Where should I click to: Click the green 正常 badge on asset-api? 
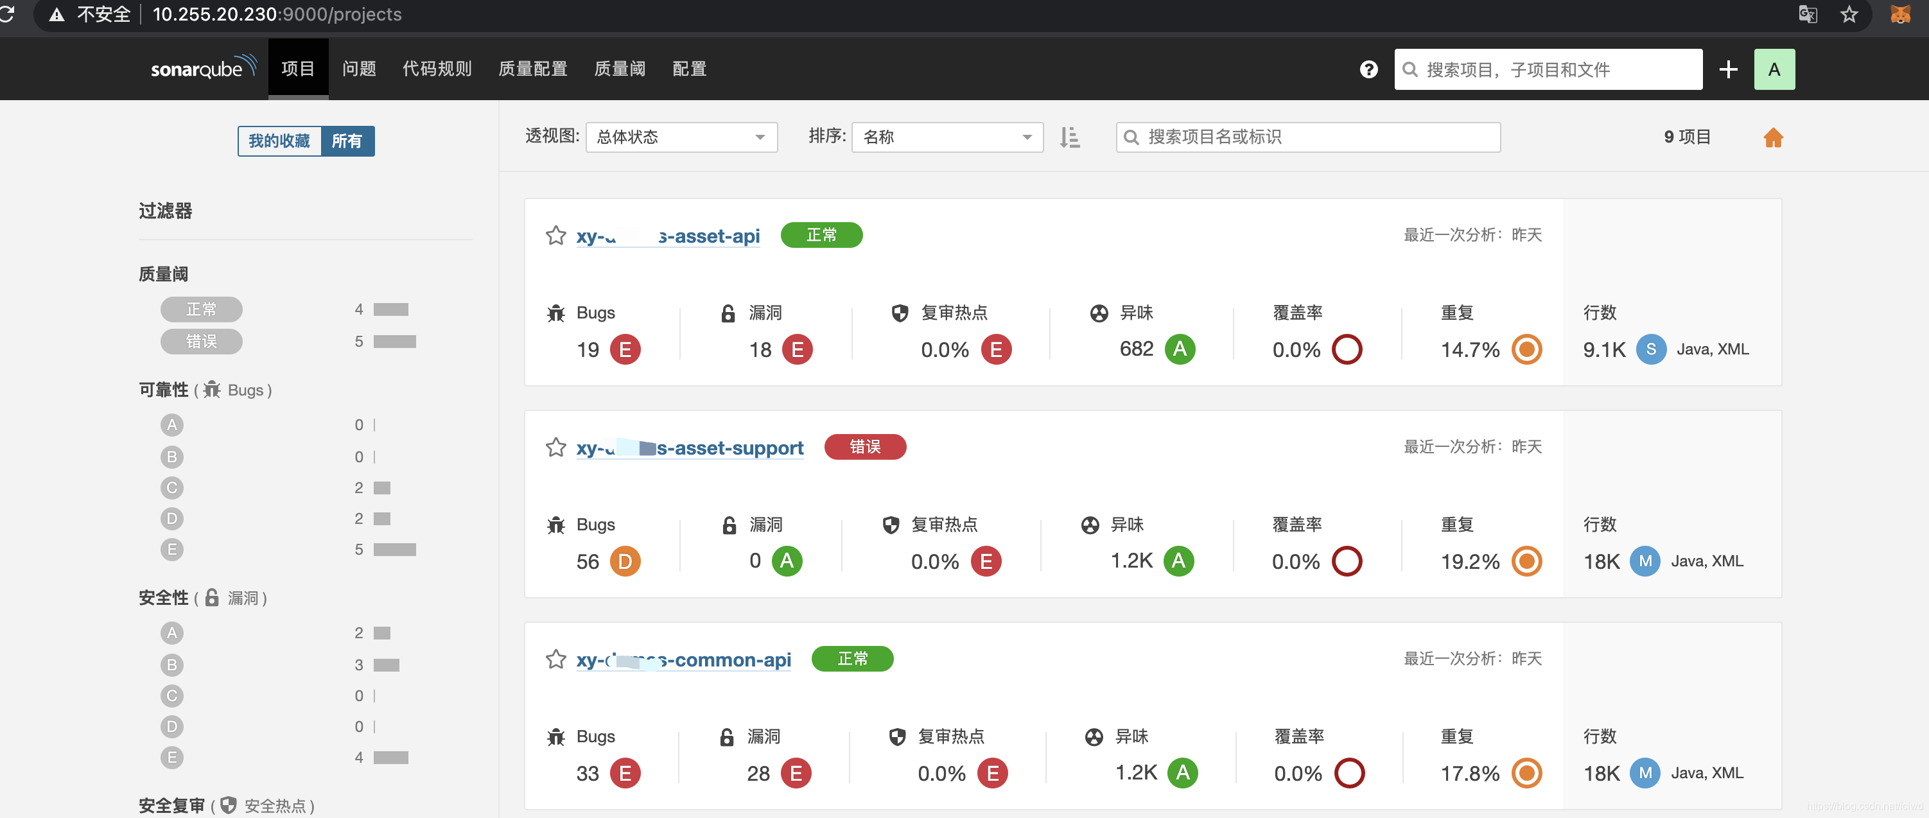(x=821, y=235)
